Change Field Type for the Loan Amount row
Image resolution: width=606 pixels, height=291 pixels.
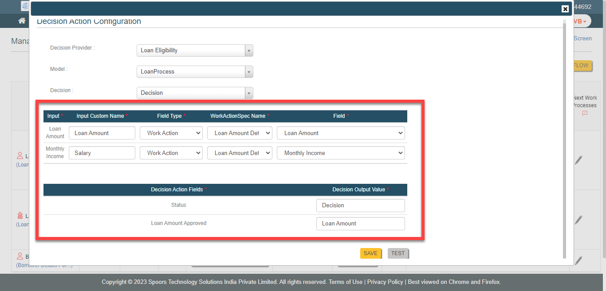171,133
